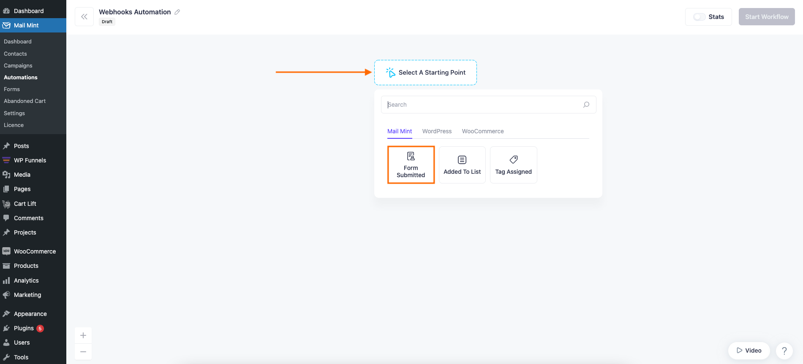Open Mail Mint Dashboard submenu
Screen dimensions: 803x364
pos(18,41)
